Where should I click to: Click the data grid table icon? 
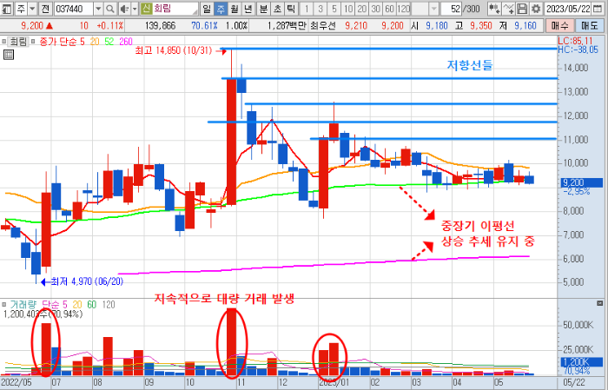[x=9, y=55]
